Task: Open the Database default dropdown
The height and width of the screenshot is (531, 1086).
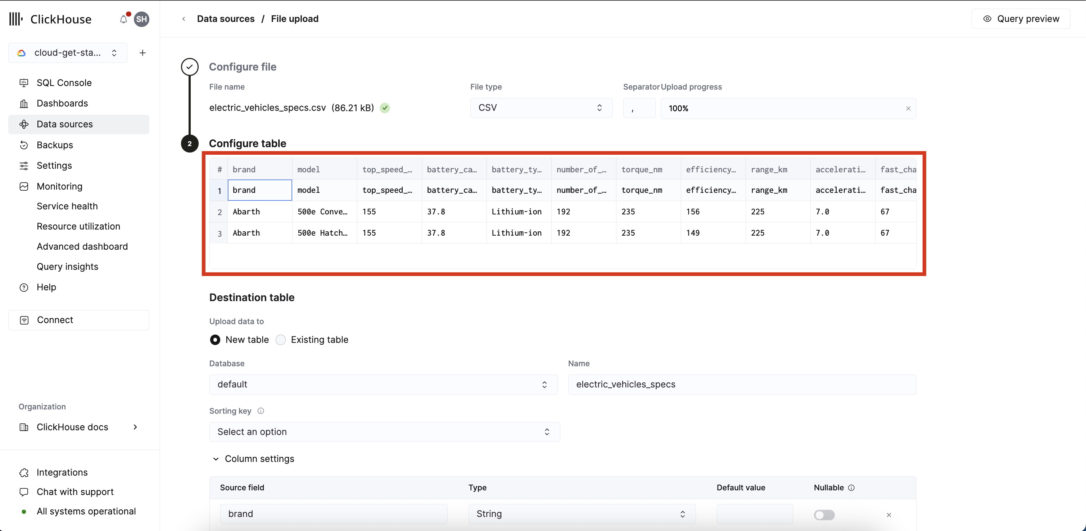Action: click(x=383, y=384)
